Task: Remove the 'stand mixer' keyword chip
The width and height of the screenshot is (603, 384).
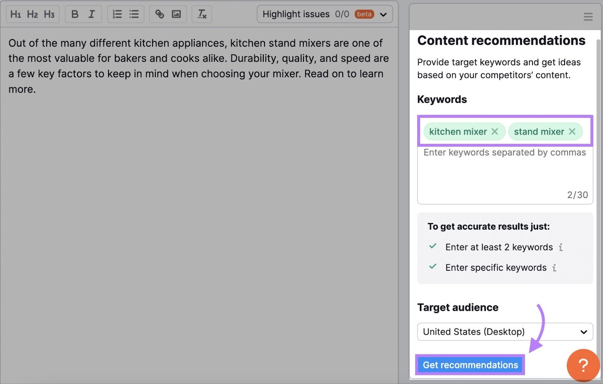Action: click(572, 131)
